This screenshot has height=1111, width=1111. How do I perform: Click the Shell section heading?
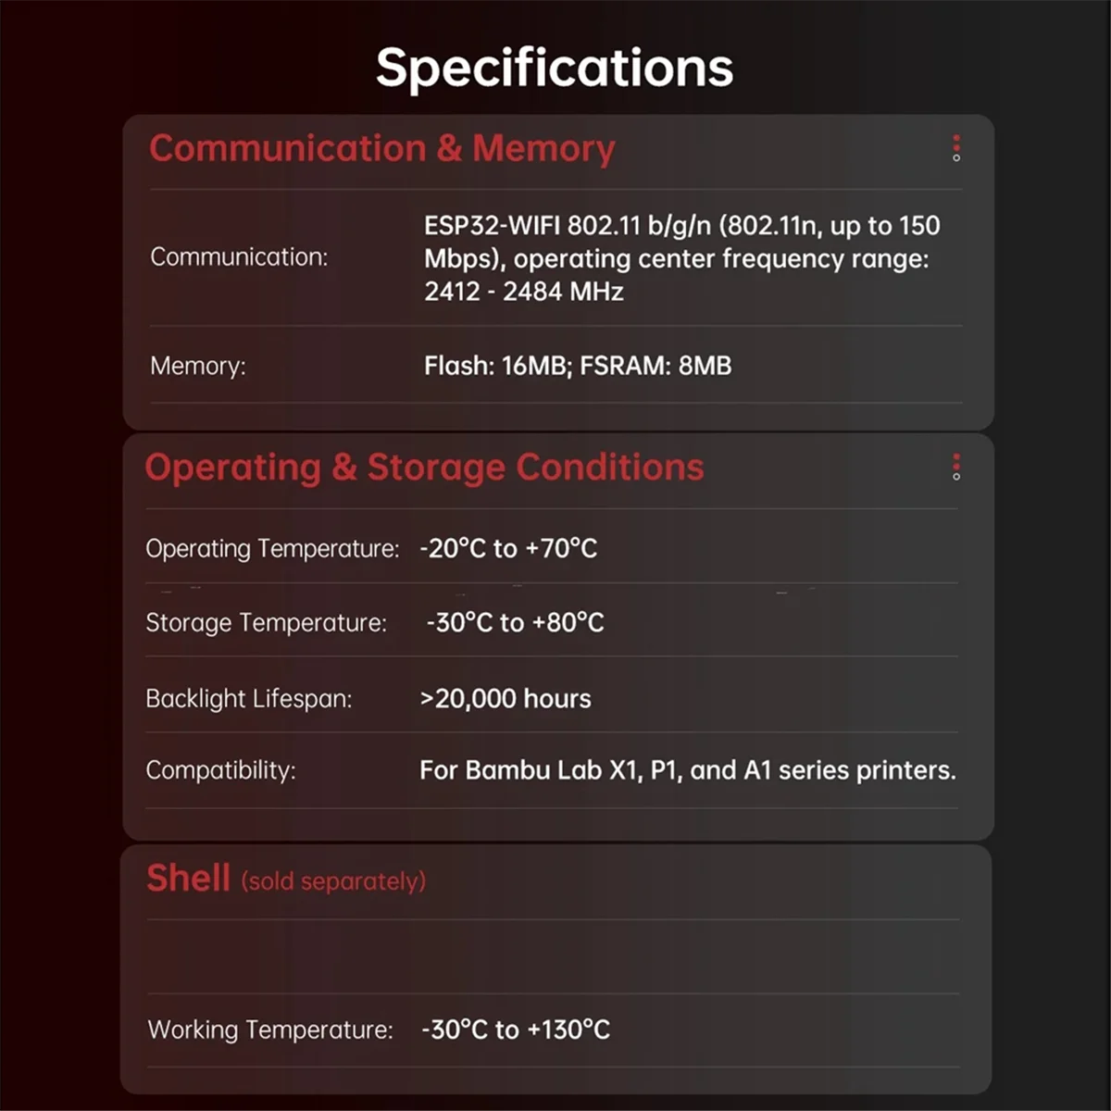click(x=189, y=878)
